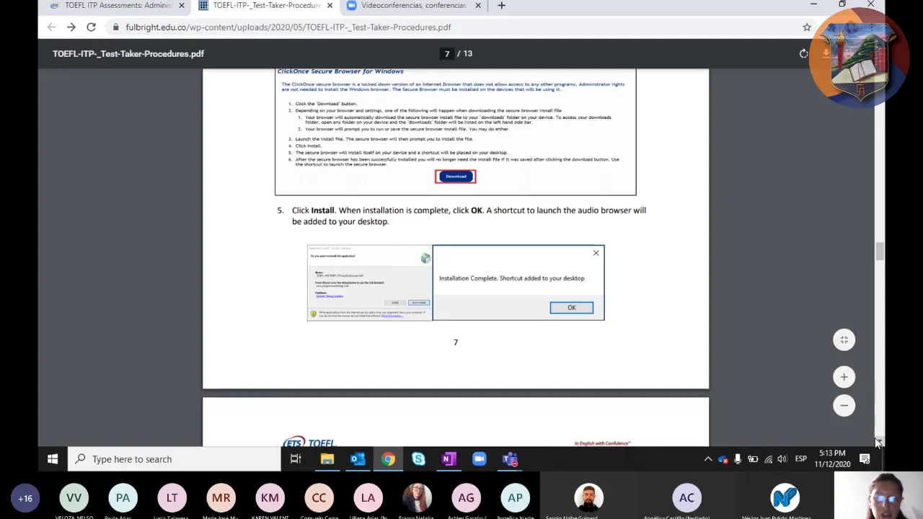Rotate the PDF clockwise

803,53
